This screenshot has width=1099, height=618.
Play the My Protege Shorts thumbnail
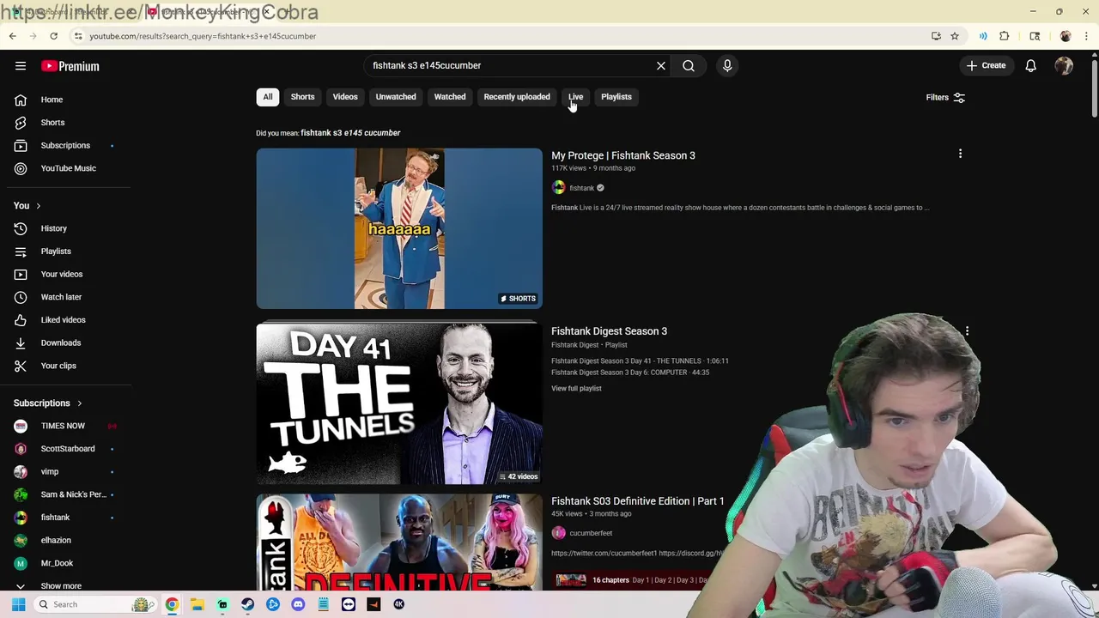click(x=399, y=228)
